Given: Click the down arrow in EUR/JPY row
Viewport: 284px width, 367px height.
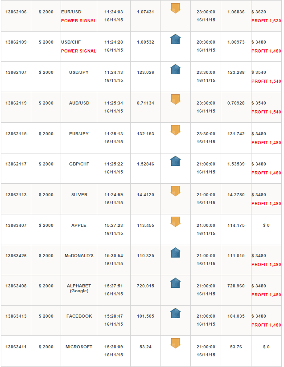Looking at the screenshot, I should tap(175, 130).
